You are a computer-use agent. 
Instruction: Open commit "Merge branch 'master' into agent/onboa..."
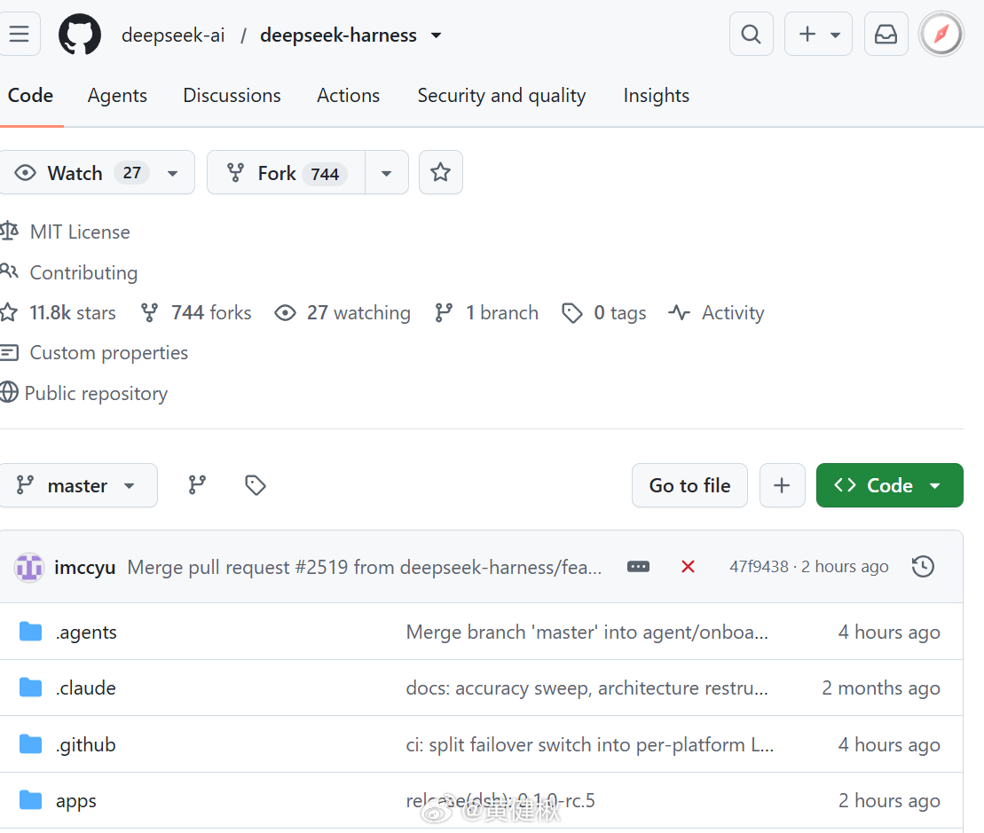pyautogui.click(x=586, y=632)
